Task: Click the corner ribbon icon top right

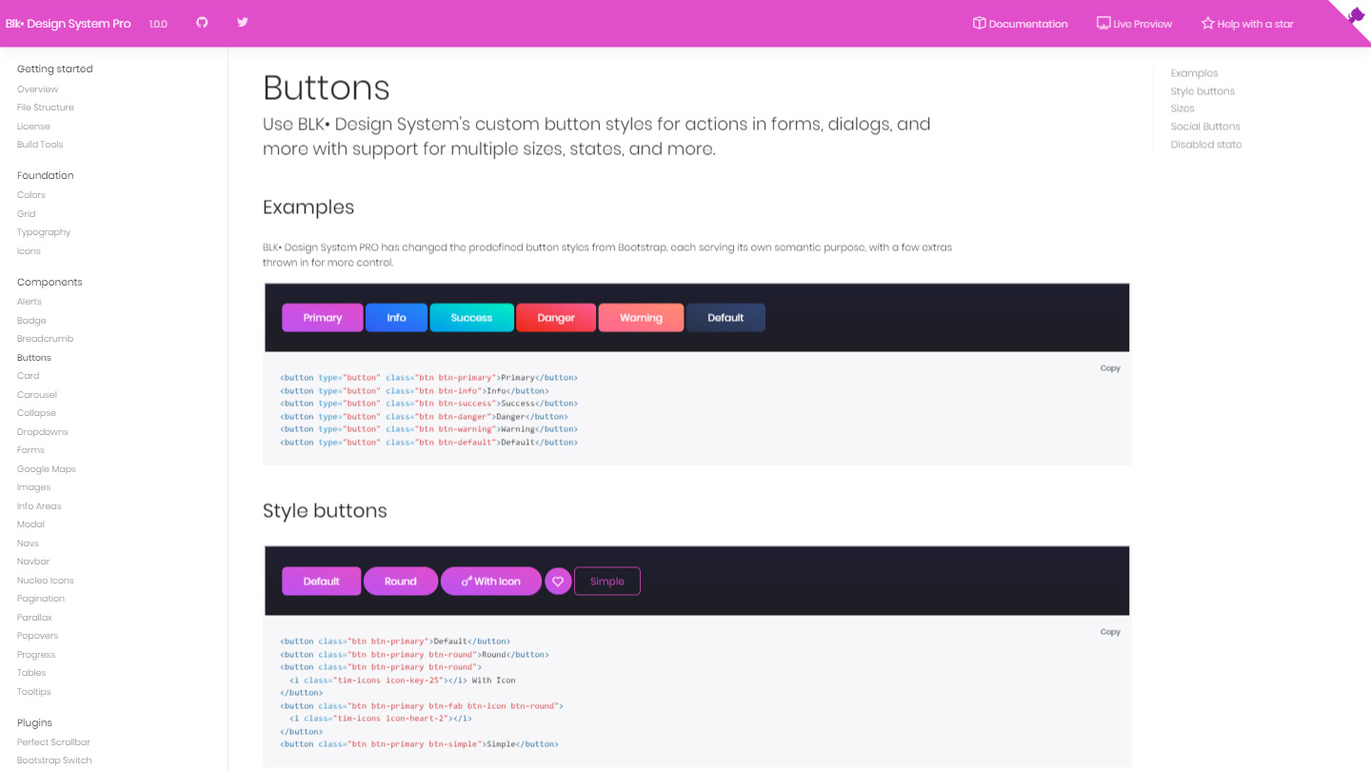Action: [x=1356, y=15]
